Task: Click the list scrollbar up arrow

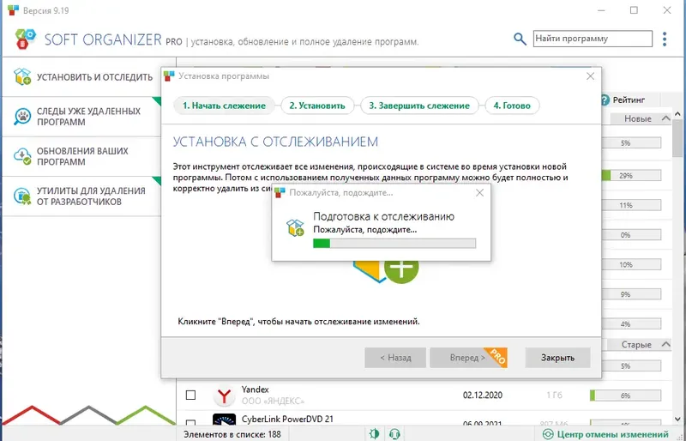Action: (677, 115)
